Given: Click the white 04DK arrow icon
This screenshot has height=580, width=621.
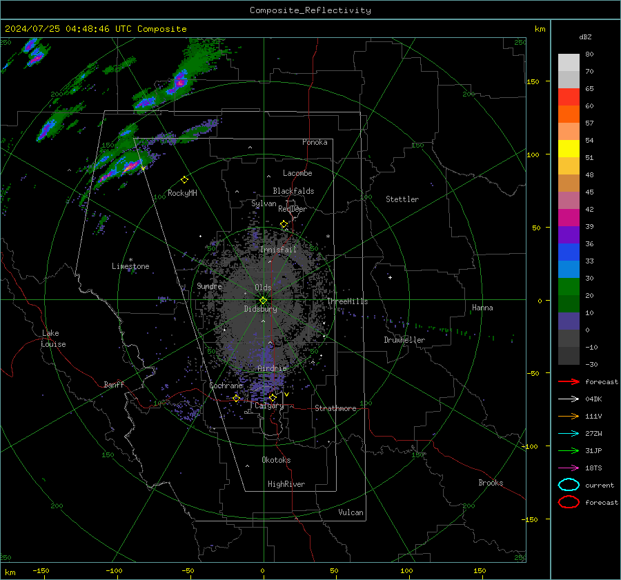Looking at the screenshot, I should 569,399.
